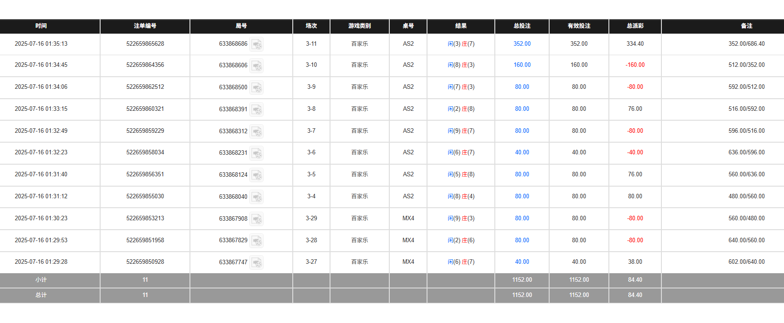Open the 352.00 total bet link

click(522, 44)
